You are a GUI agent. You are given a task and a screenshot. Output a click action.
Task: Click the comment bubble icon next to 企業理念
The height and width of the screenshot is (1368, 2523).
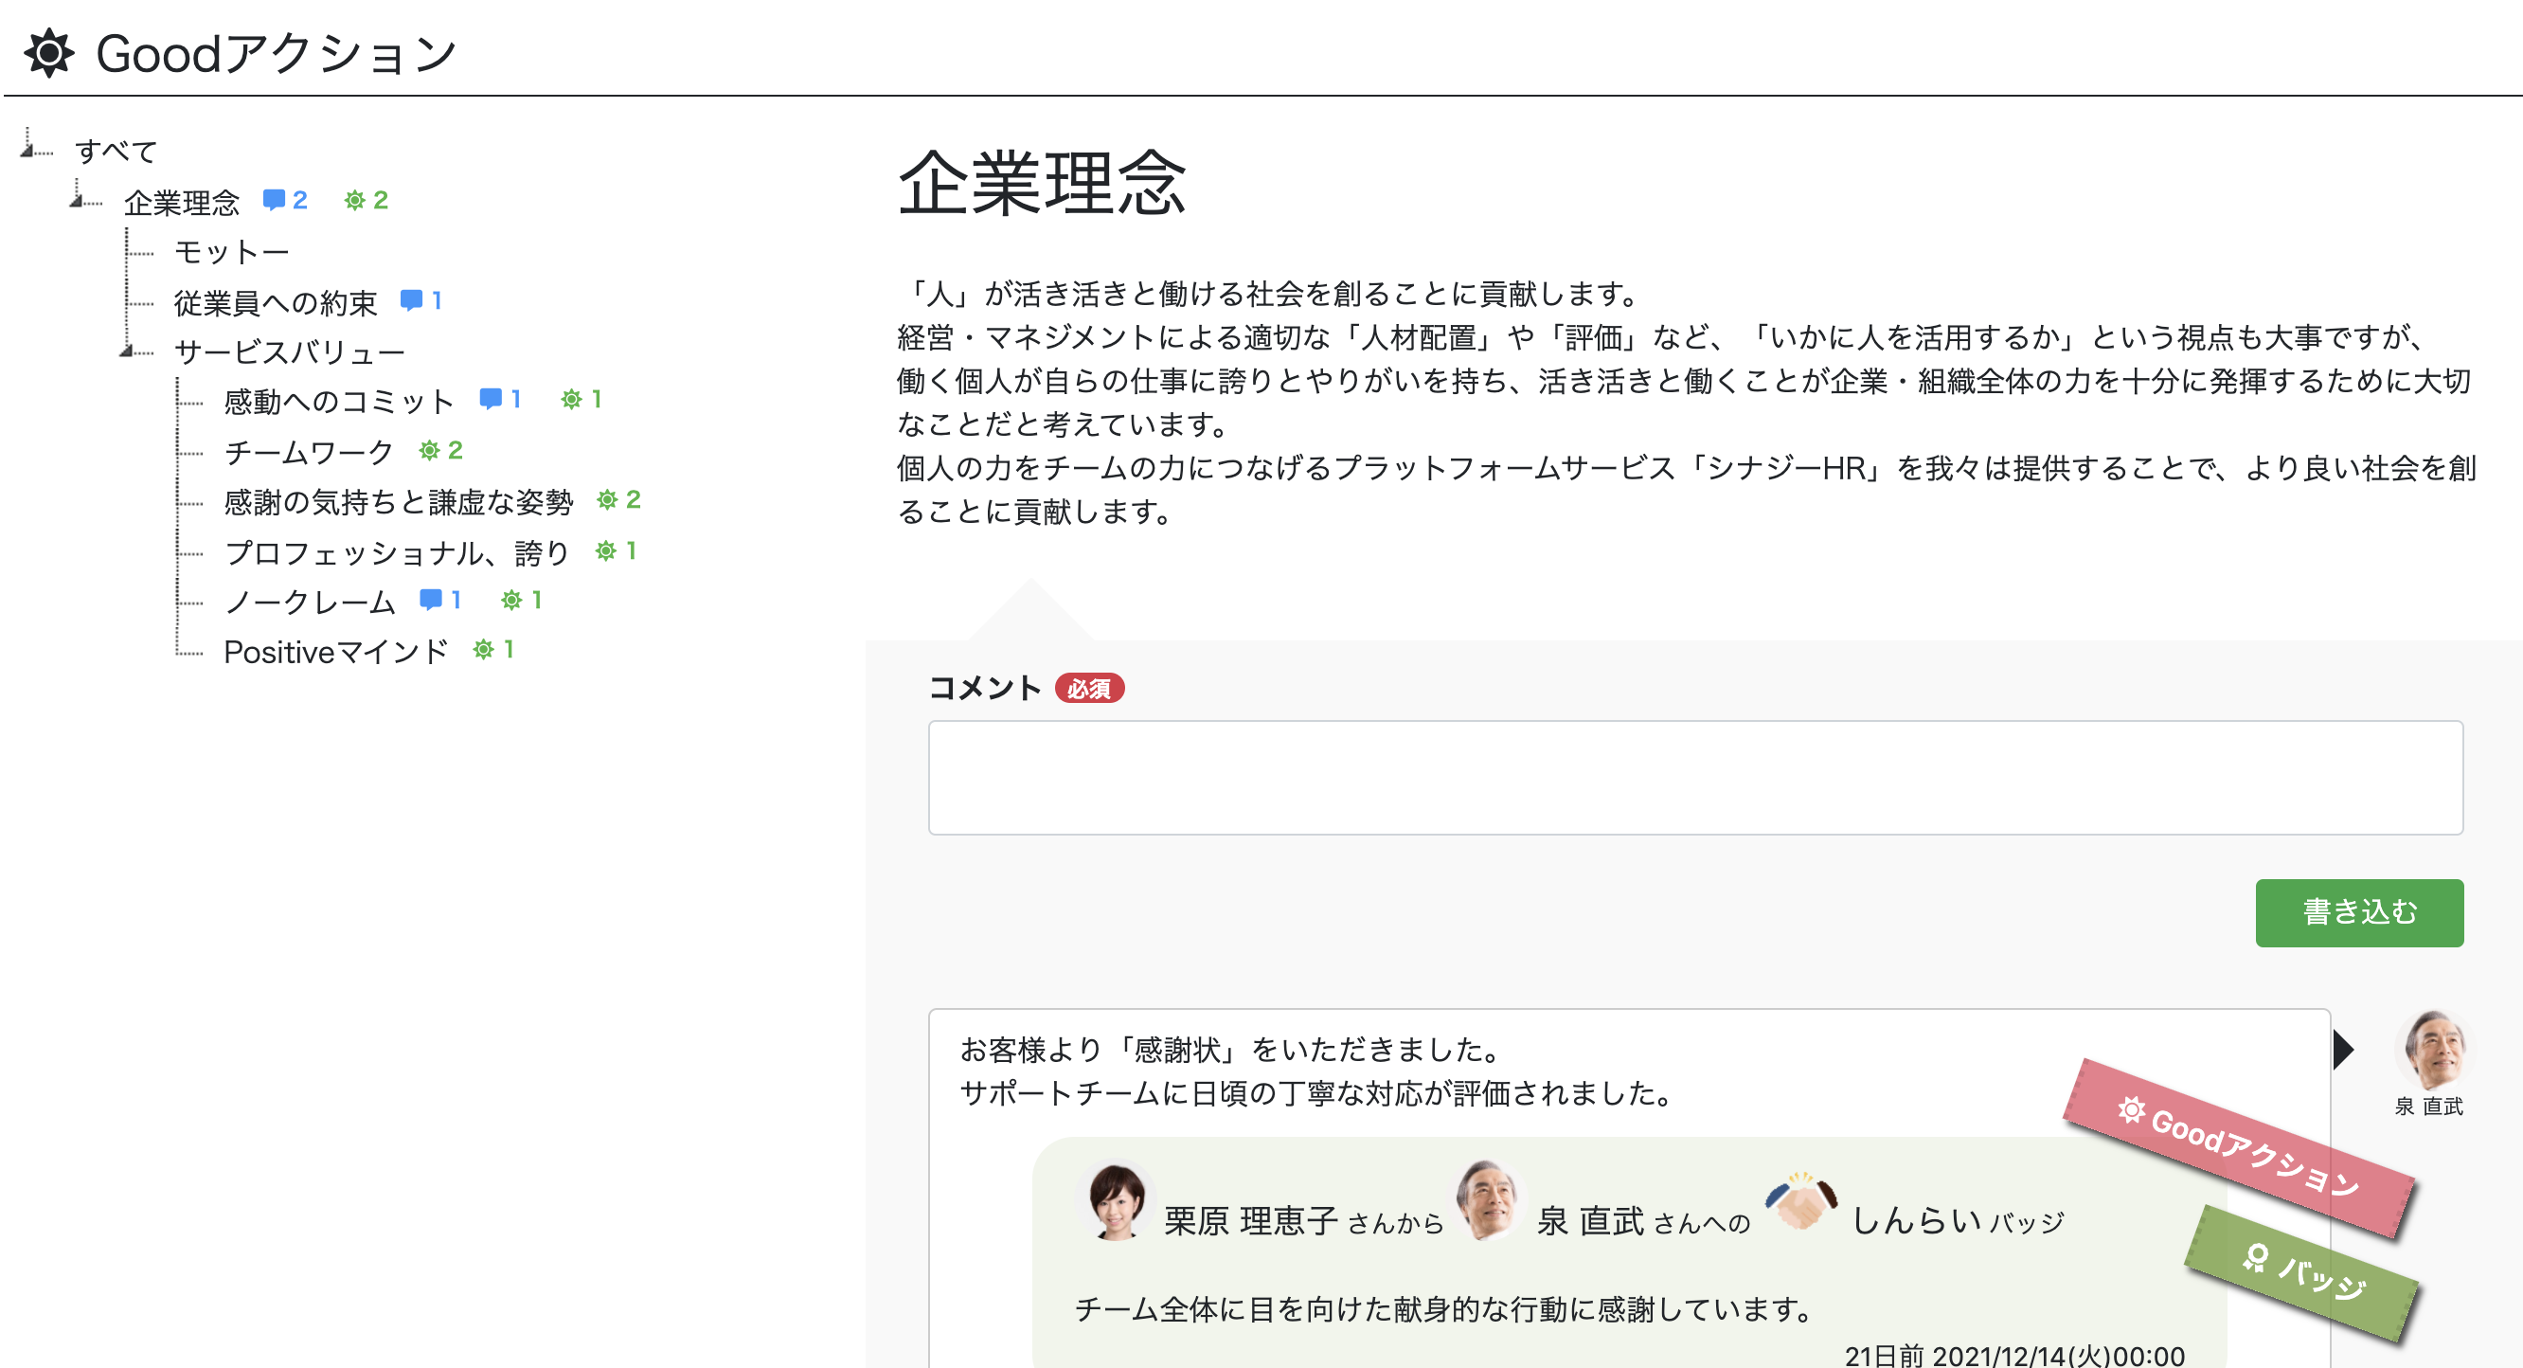click(x=275, y=201)
